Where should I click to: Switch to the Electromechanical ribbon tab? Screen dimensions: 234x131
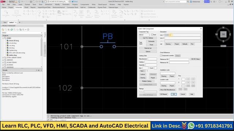[x=58, y=7]
